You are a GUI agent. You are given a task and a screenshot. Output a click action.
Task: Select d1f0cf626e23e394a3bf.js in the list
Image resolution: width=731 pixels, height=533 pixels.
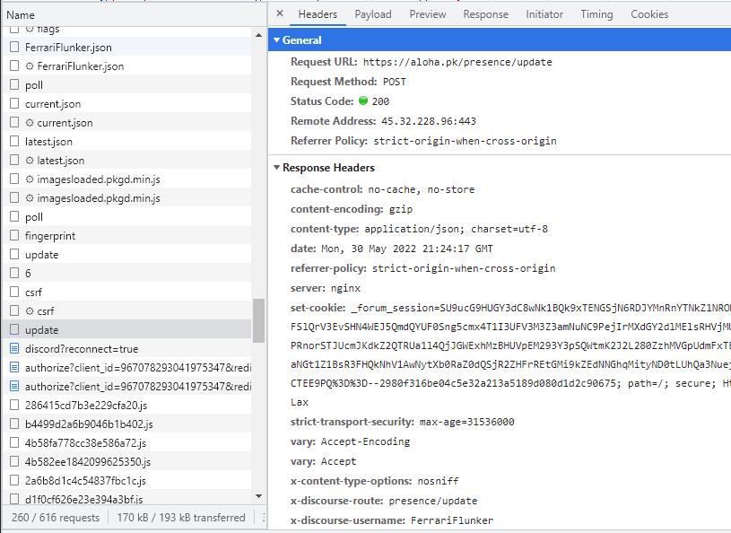[126, 499]
